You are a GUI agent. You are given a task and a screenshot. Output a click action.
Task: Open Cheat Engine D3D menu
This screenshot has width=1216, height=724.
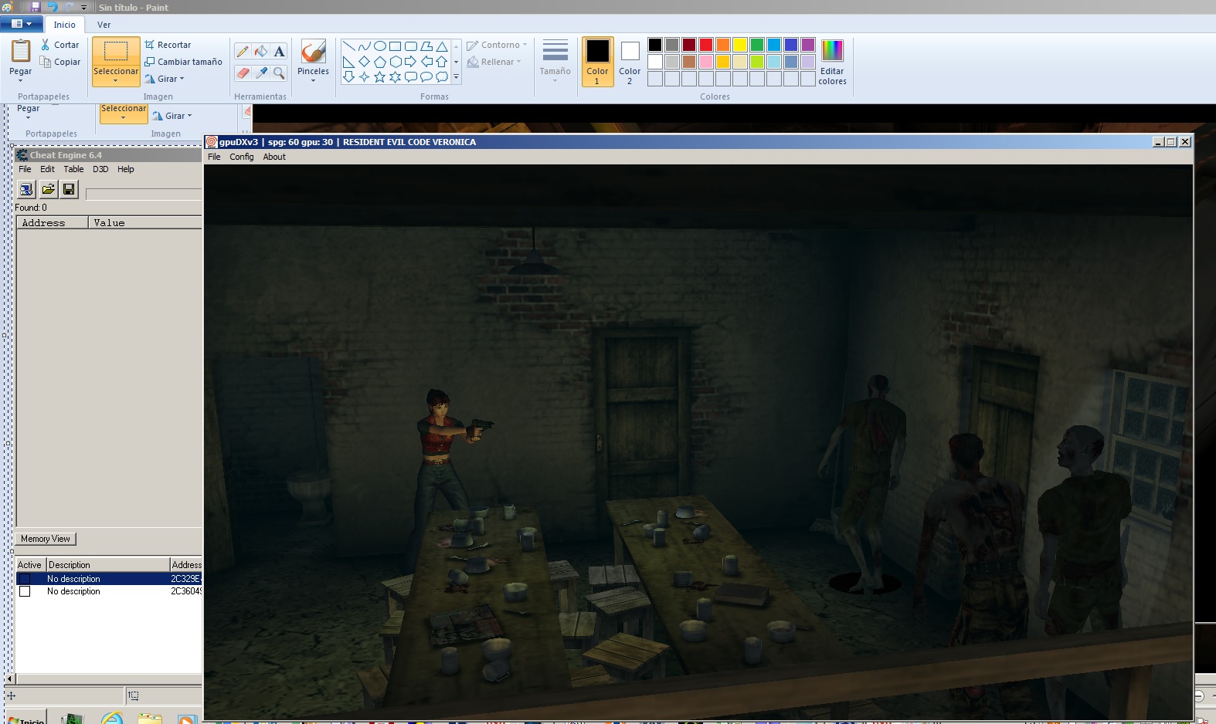(x=100, y=169)
